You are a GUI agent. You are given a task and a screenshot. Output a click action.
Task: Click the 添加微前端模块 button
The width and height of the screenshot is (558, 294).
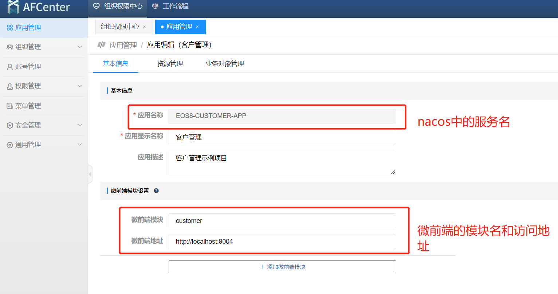click(x=282, y=267)
